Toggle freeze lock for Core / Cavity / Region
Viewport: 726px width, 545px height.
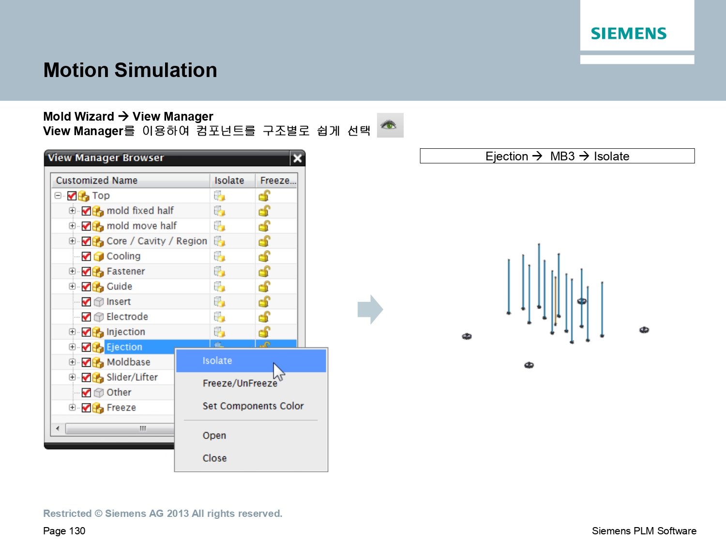coord(264,241)
